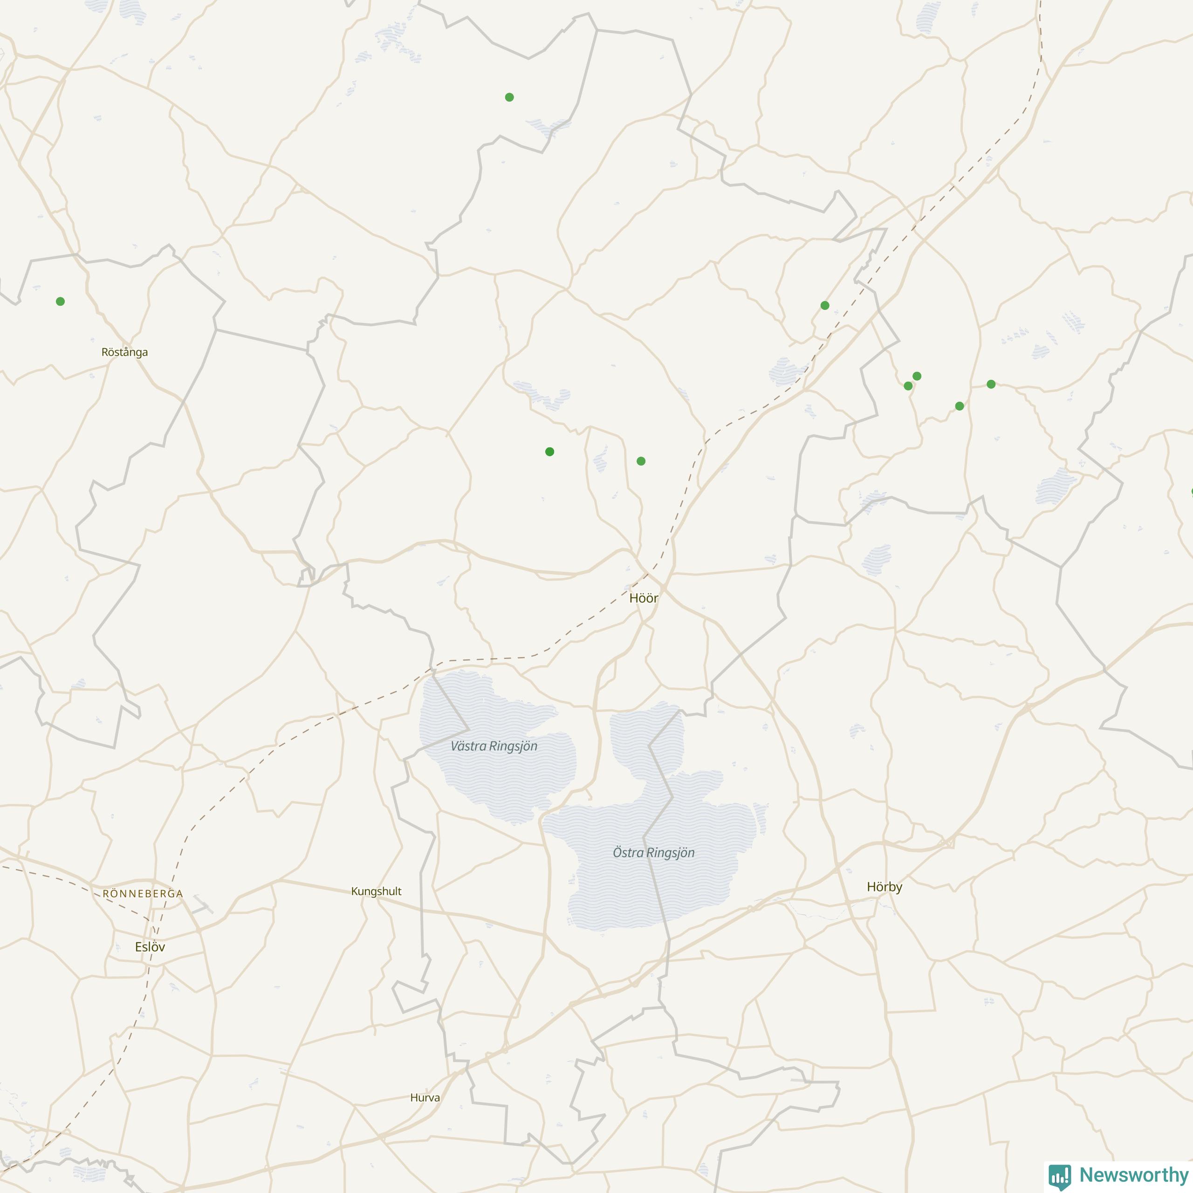Viewport: 1193px width, 1193px height.
Task: Click the Newsworthy logo icon
Action: tap(1060, 1175)
